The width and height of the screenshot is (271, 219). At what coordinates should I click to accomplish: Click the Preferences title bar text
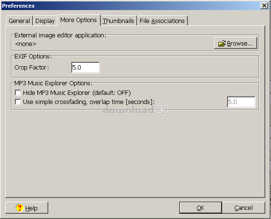[x=18, y=6]
